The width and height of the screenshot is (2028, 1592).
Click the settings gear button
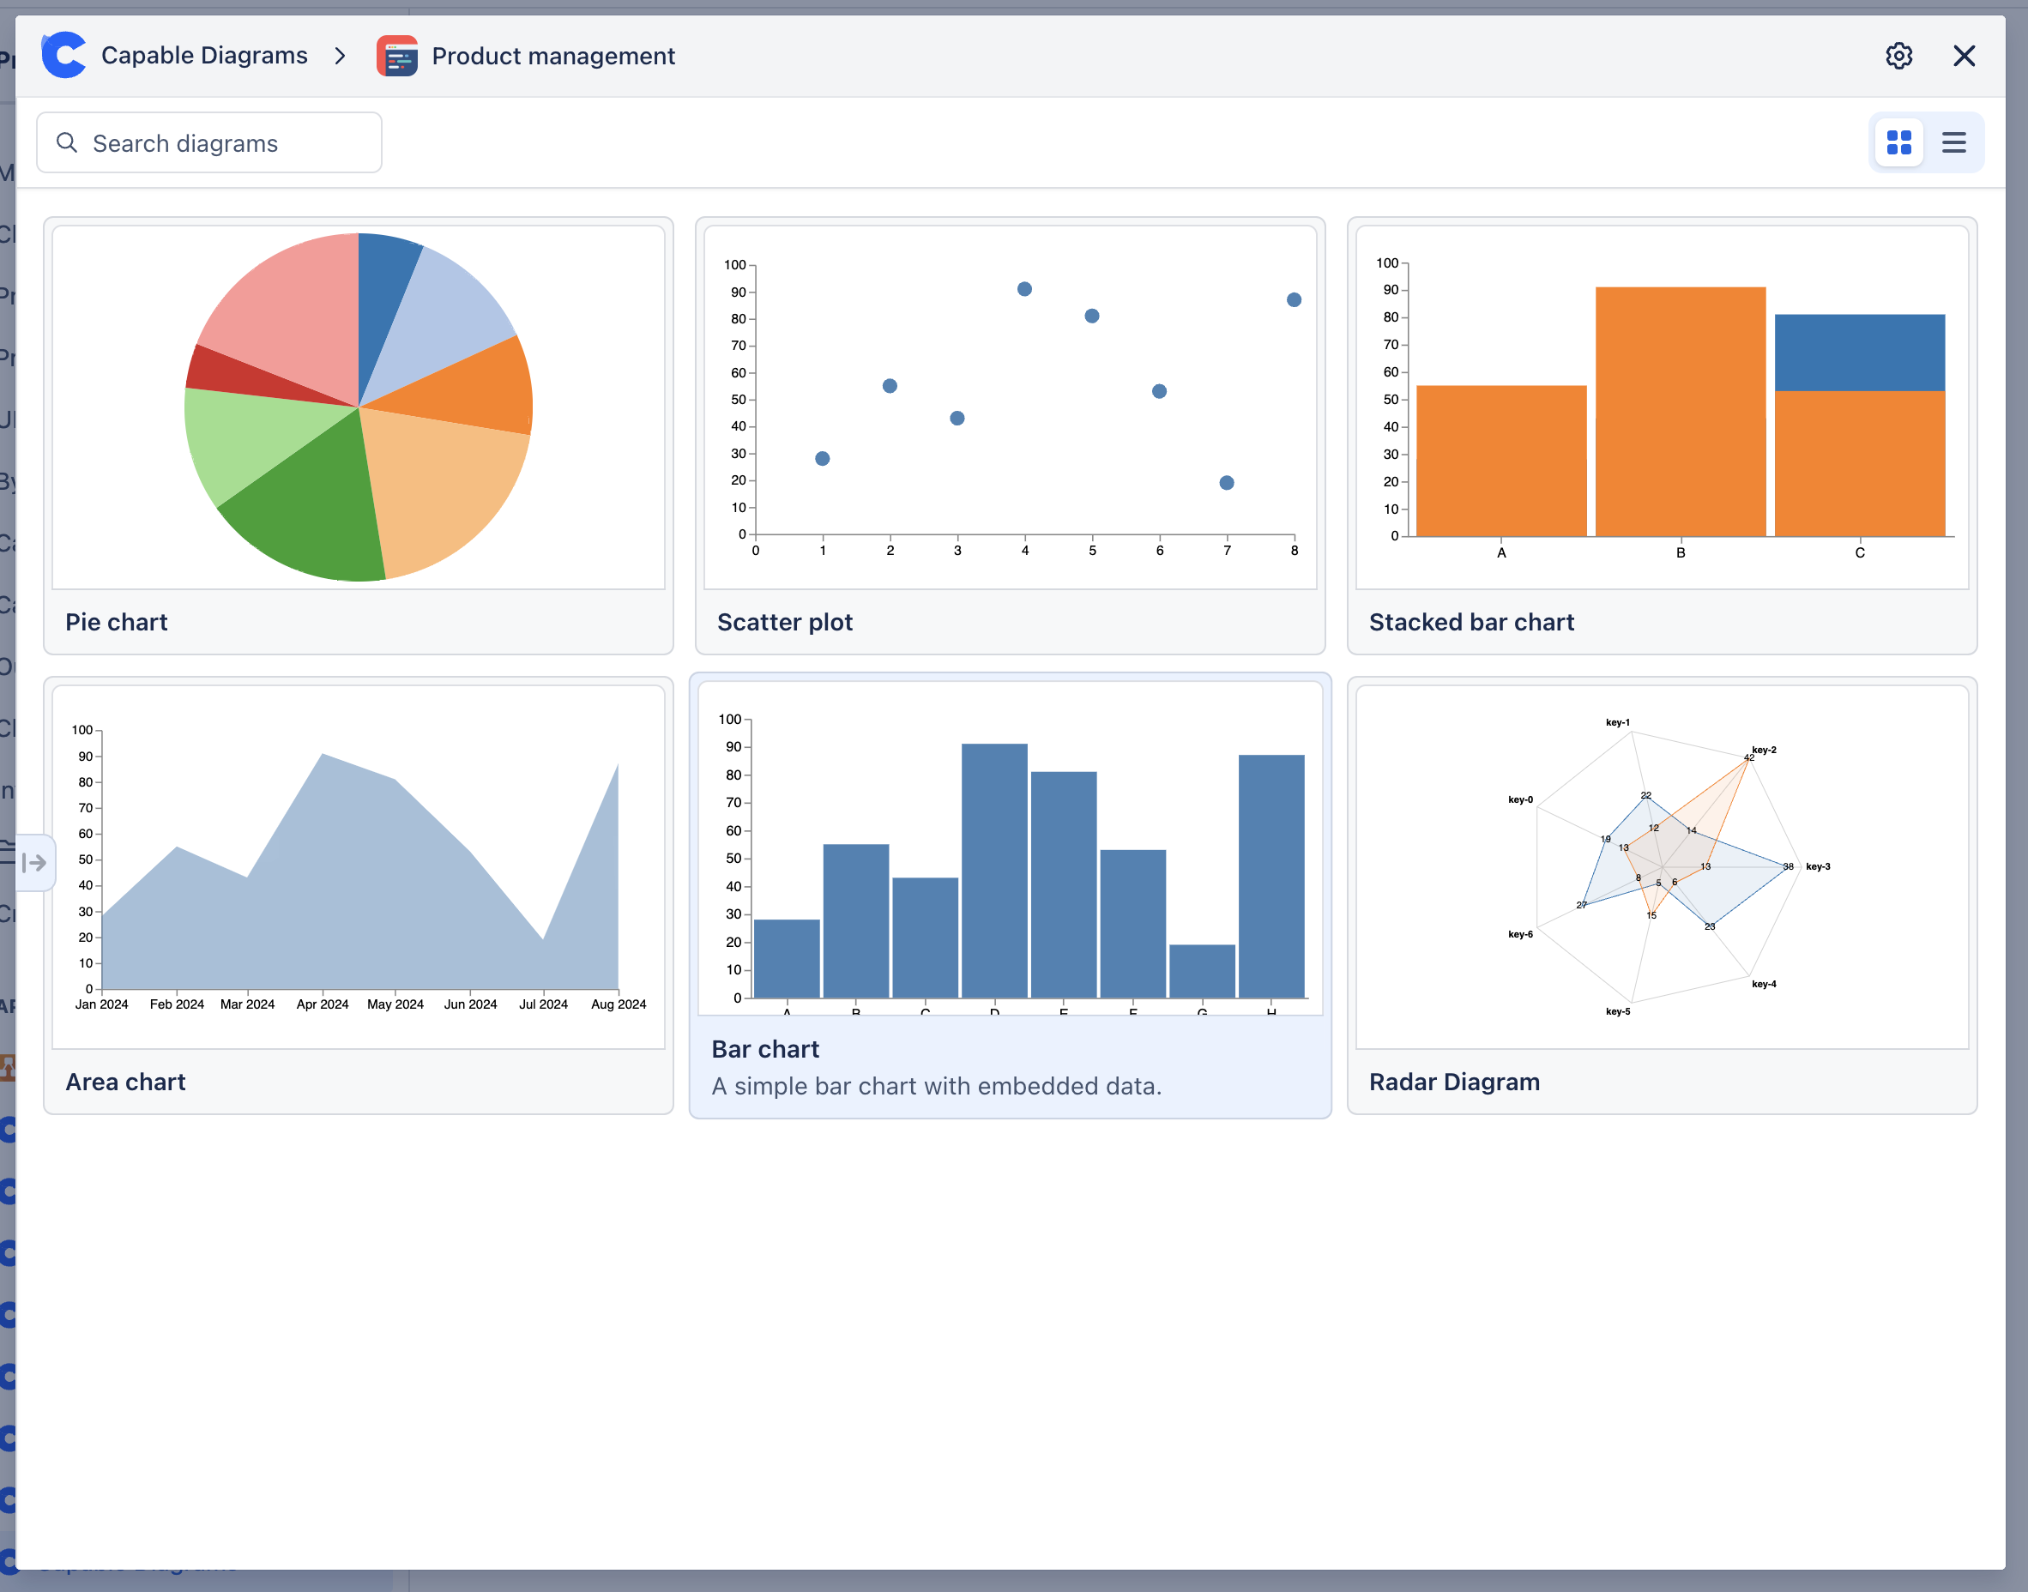[x=1898, y=56]
